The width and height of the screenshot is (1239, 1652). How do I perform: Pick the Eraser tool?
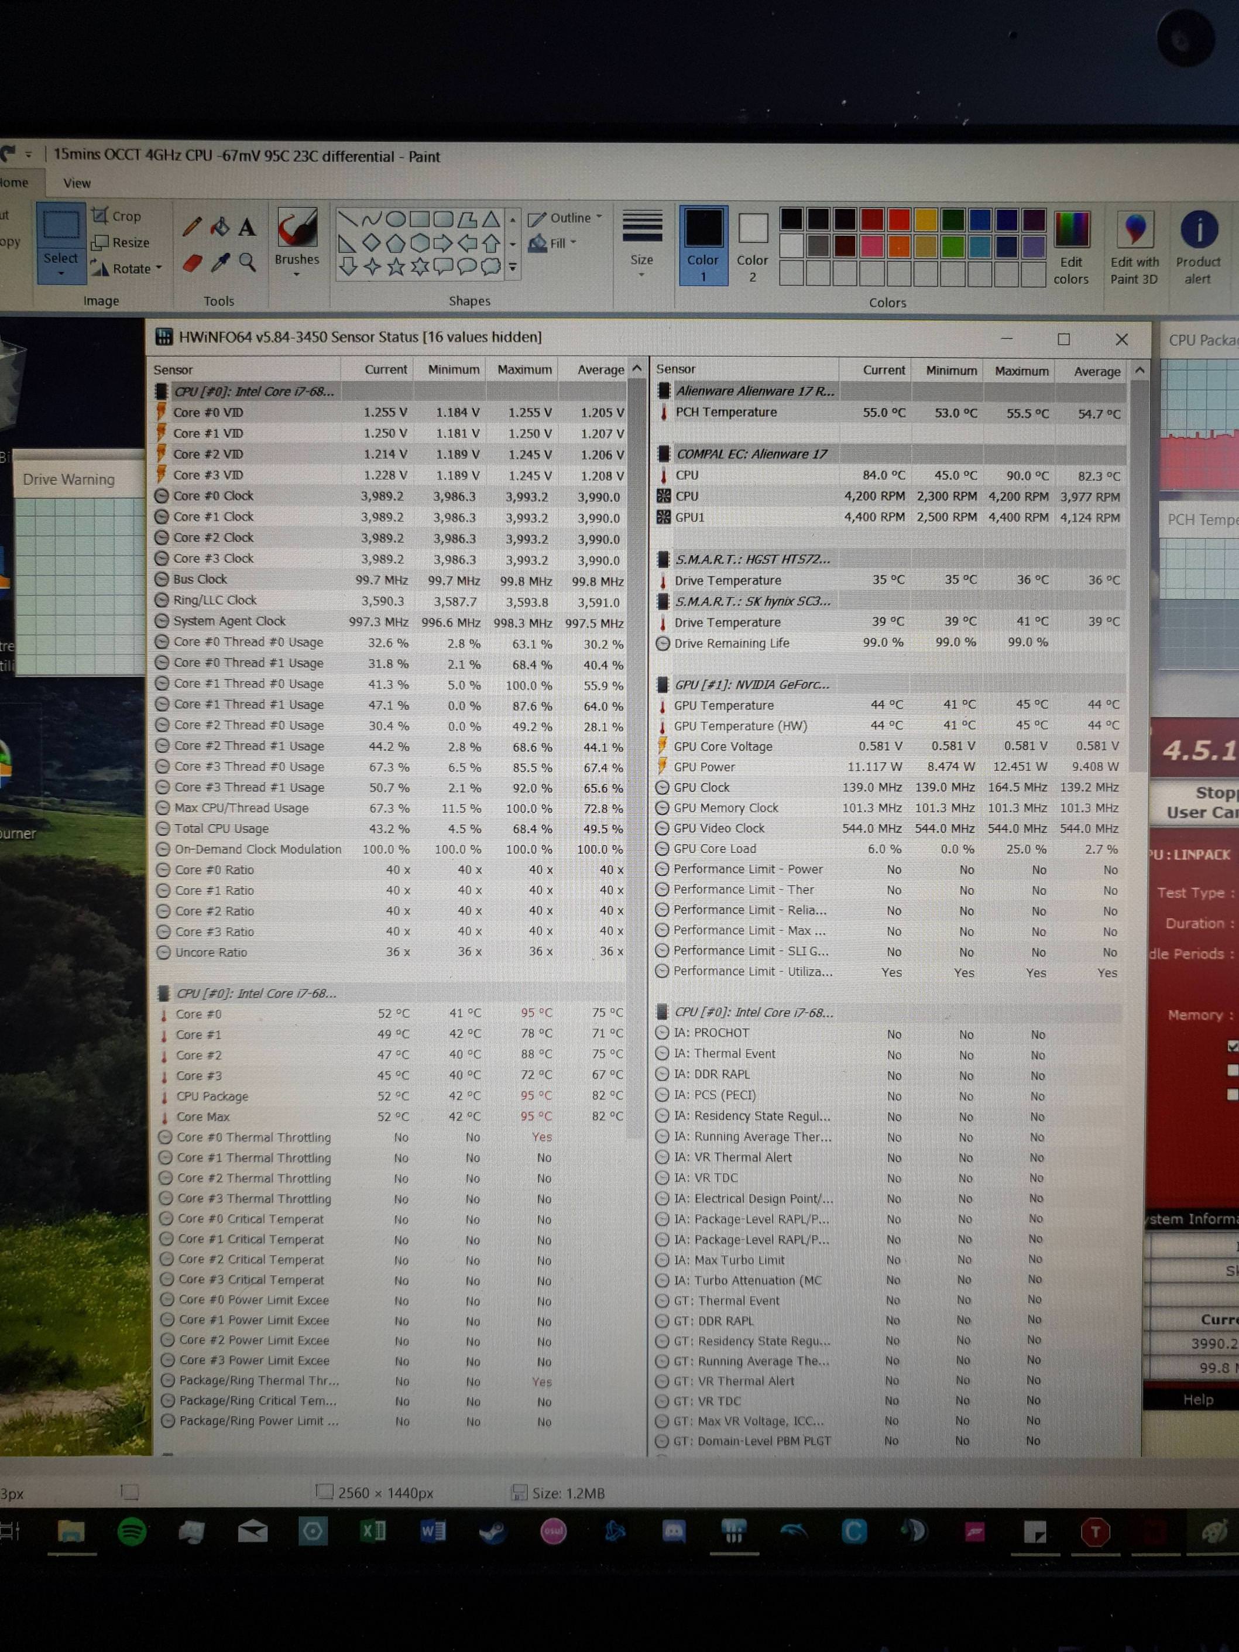click(x=193, y=263)
